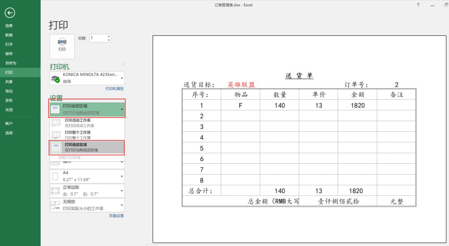Click the KONICA MINOLTA printer status icon
Image resolution: width=449 pixels, height=246 pixels.
pos(55,78)
